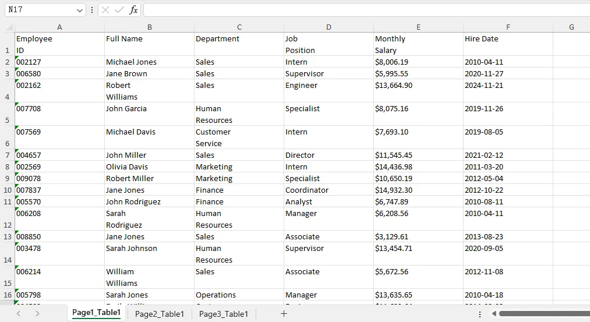Switch to the Page1_Table1 sheet tab

pos(96,313)
